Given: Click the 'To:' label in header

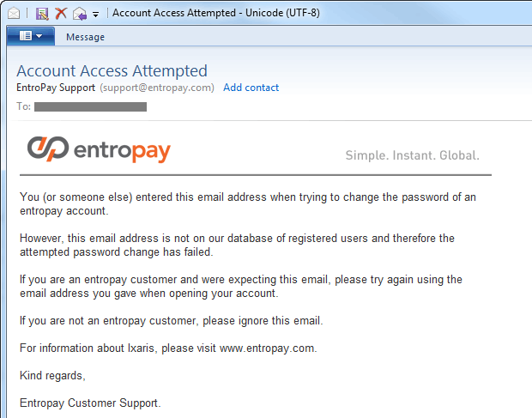Looking at the screenshot, I should click(x=24, y=106).
